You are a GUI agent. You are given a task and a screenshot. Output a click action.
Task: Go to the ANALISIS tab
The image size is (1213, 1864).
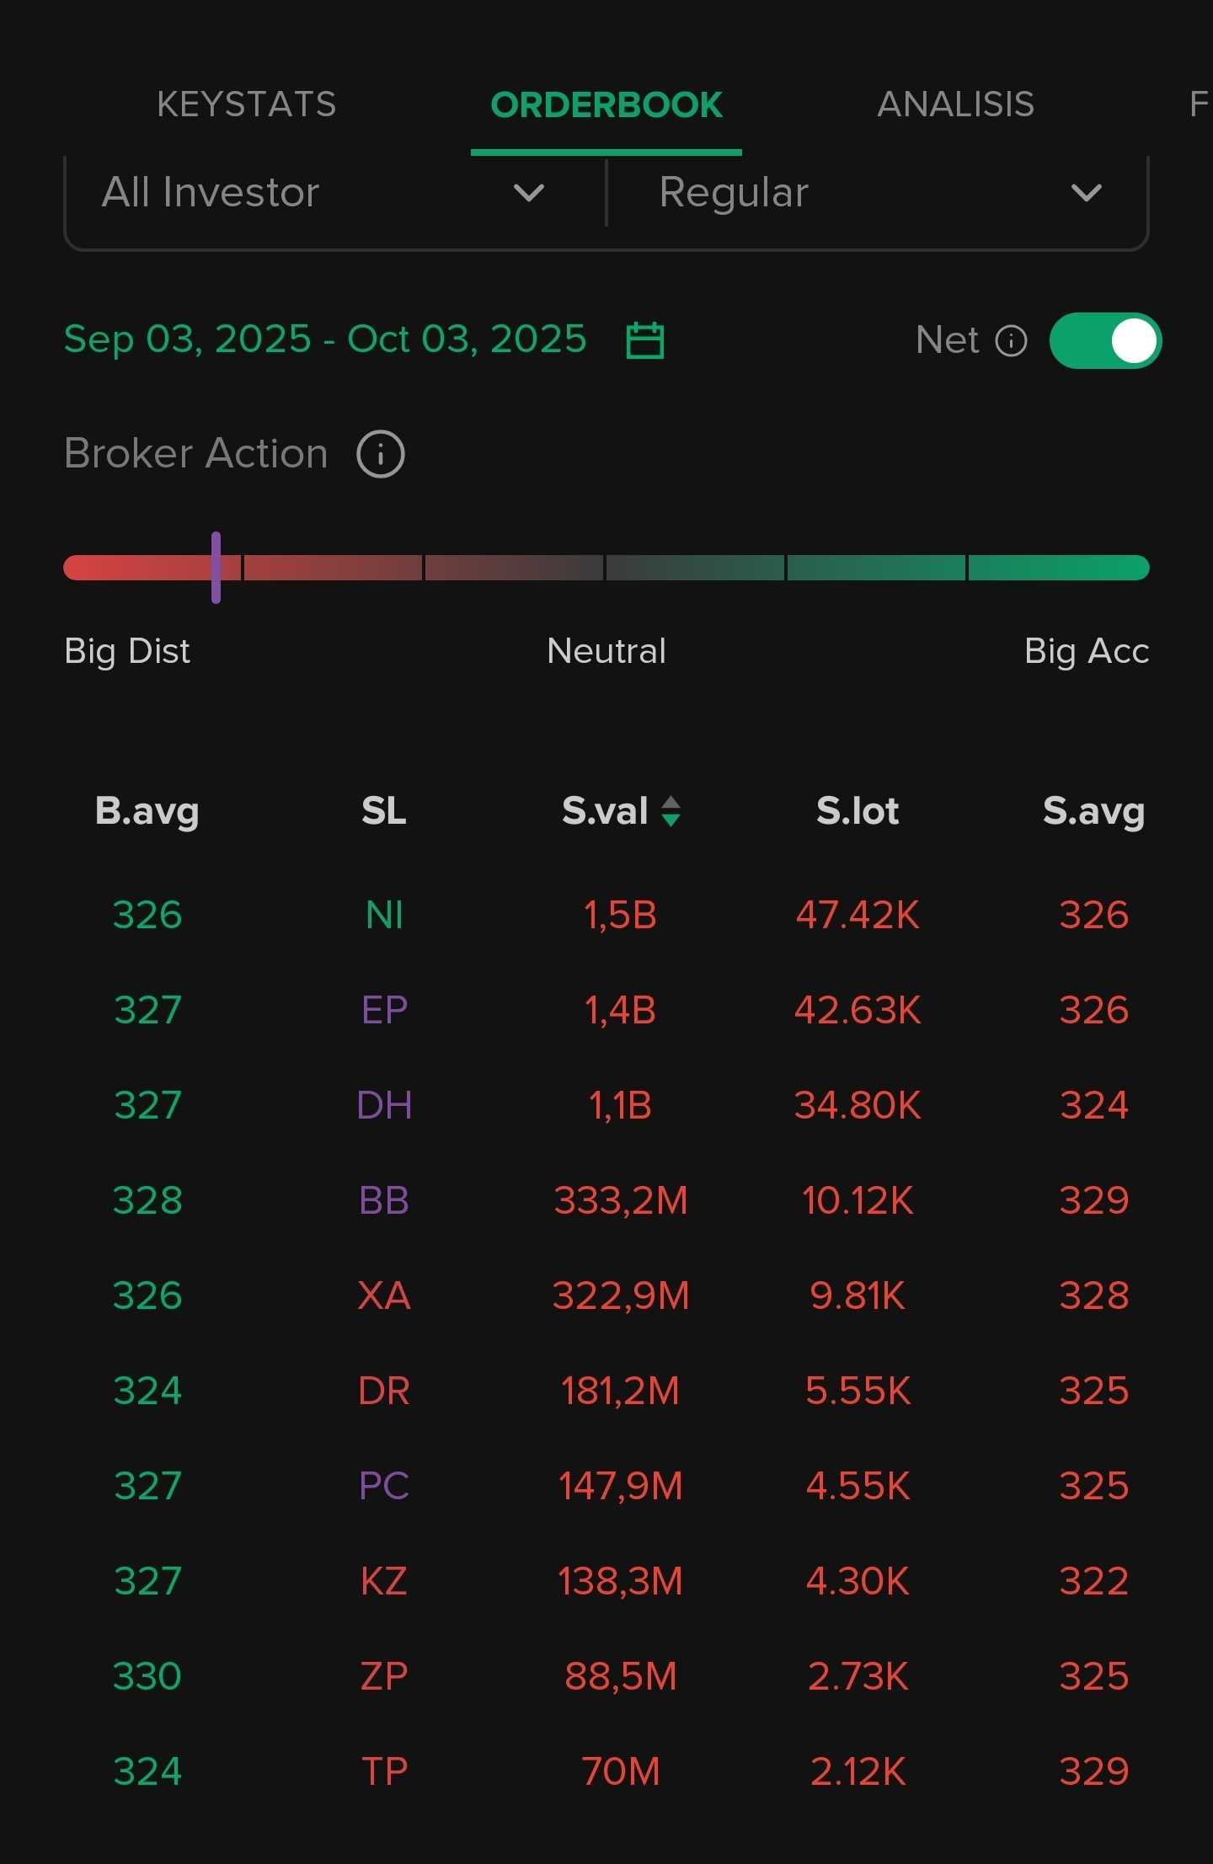[955, 104]
